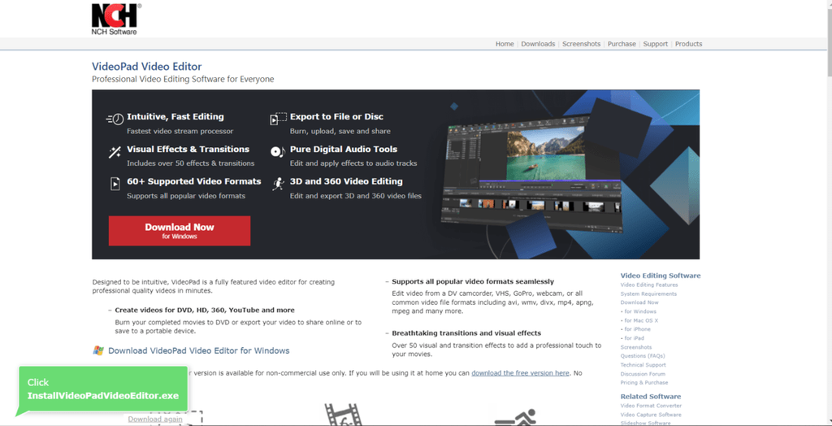Click 'Create videos for DVD, HD, 360' heading
This screenshot has height=426, width=832.
click(205, 311)
